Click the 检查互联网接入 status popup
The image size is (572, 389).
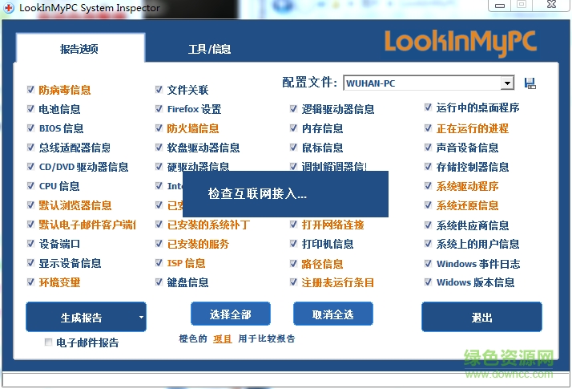(285, 194)
